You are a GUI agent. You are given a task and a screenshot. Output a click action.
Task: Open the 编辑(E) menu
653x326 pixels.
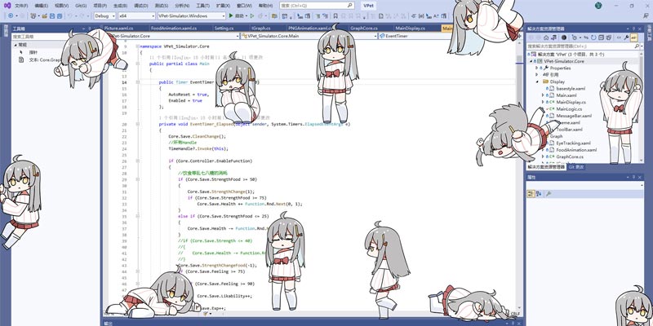pyautogui.click(x=42, y=6)
